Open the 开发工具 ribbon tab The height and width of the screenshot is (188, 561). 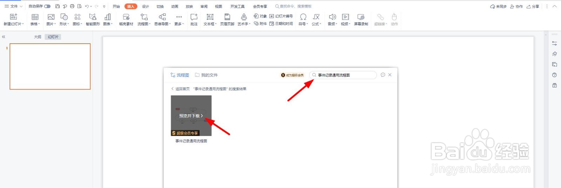coord(237,6)
